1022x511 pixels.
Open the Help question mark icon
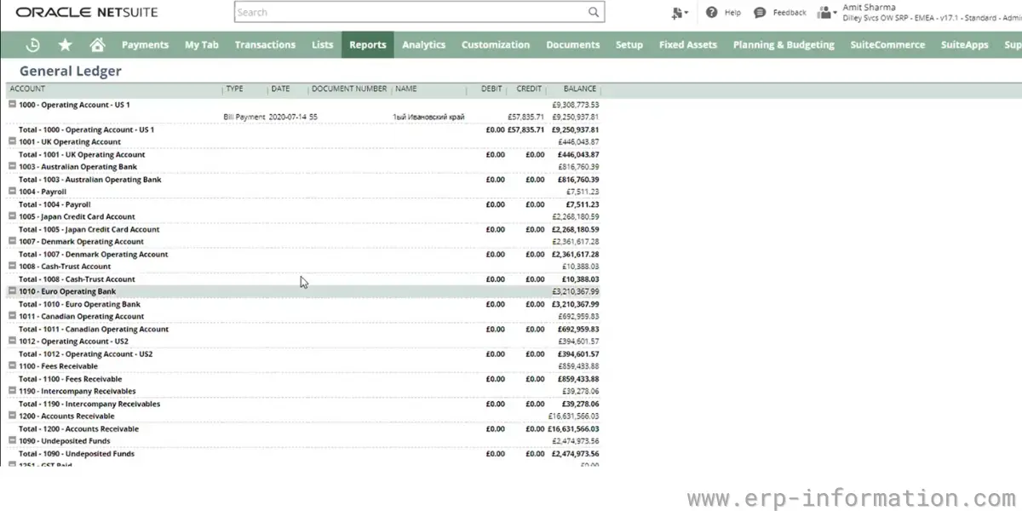pos(712,12)
